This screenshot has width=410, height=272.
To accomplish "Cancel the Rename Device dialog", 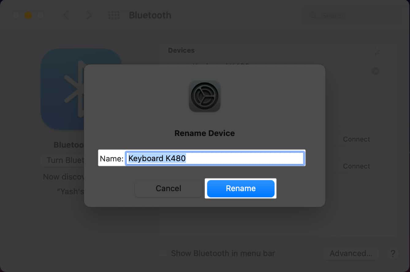I will pos(168,188).
